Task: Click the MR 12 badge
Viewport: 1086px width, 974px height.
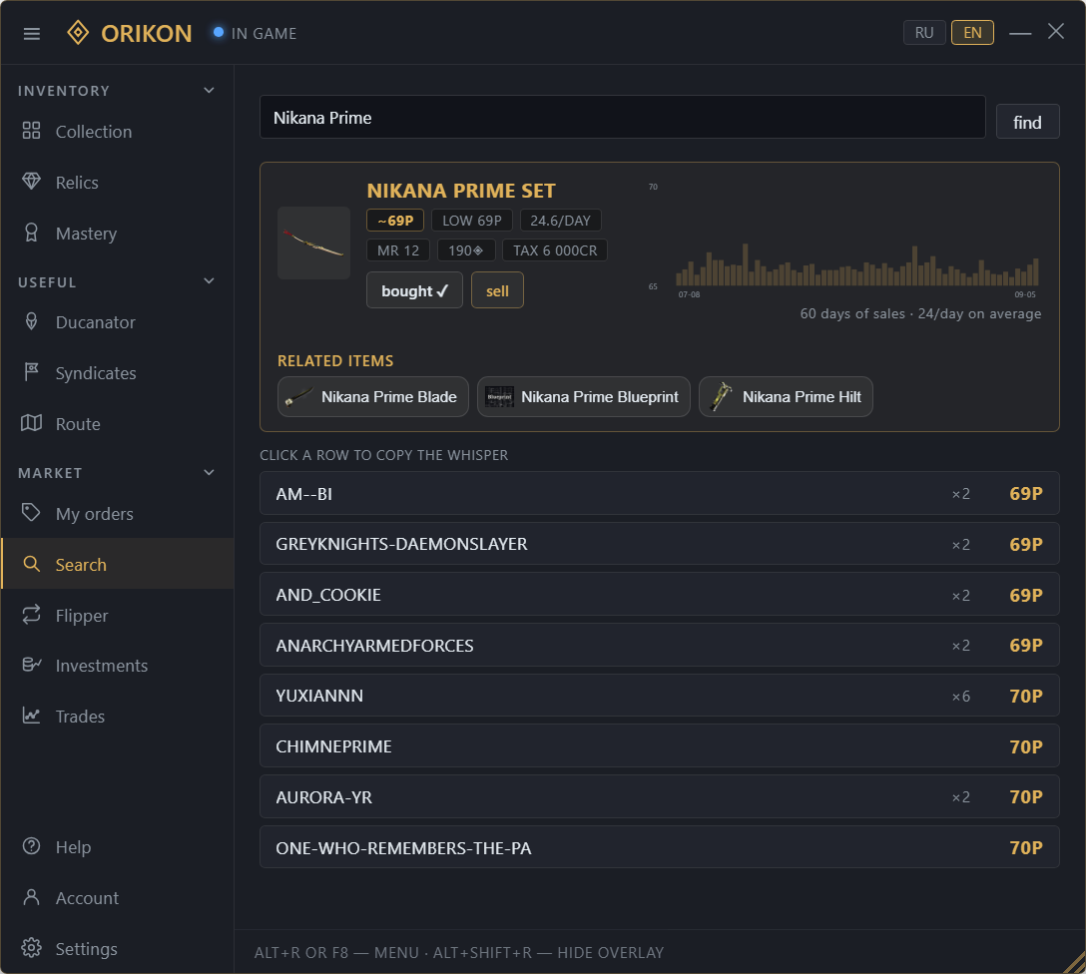Action: click(398, 250)
